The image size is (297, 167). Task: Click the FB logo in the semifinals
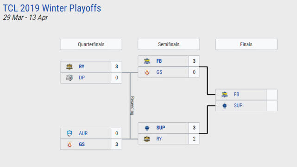[147, 61]
